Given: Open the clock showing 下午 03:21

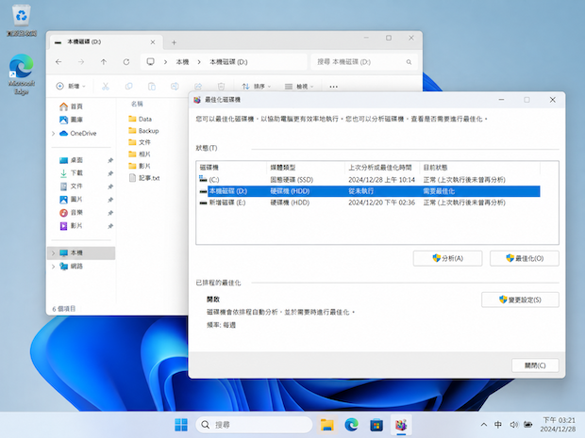Looking at the screenshot, I should (558, 425).
